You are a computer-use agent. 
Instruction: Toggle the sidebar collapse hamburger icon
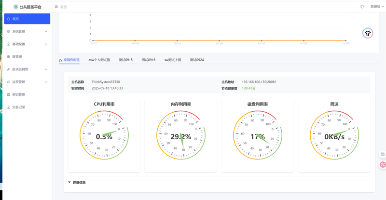click(56, 7)
